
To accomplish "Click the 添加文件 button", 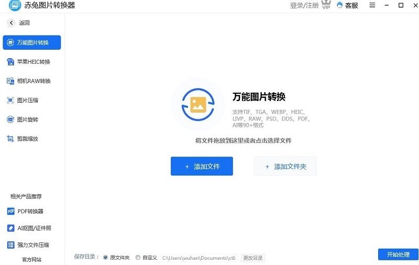I will tap(202, 166).
